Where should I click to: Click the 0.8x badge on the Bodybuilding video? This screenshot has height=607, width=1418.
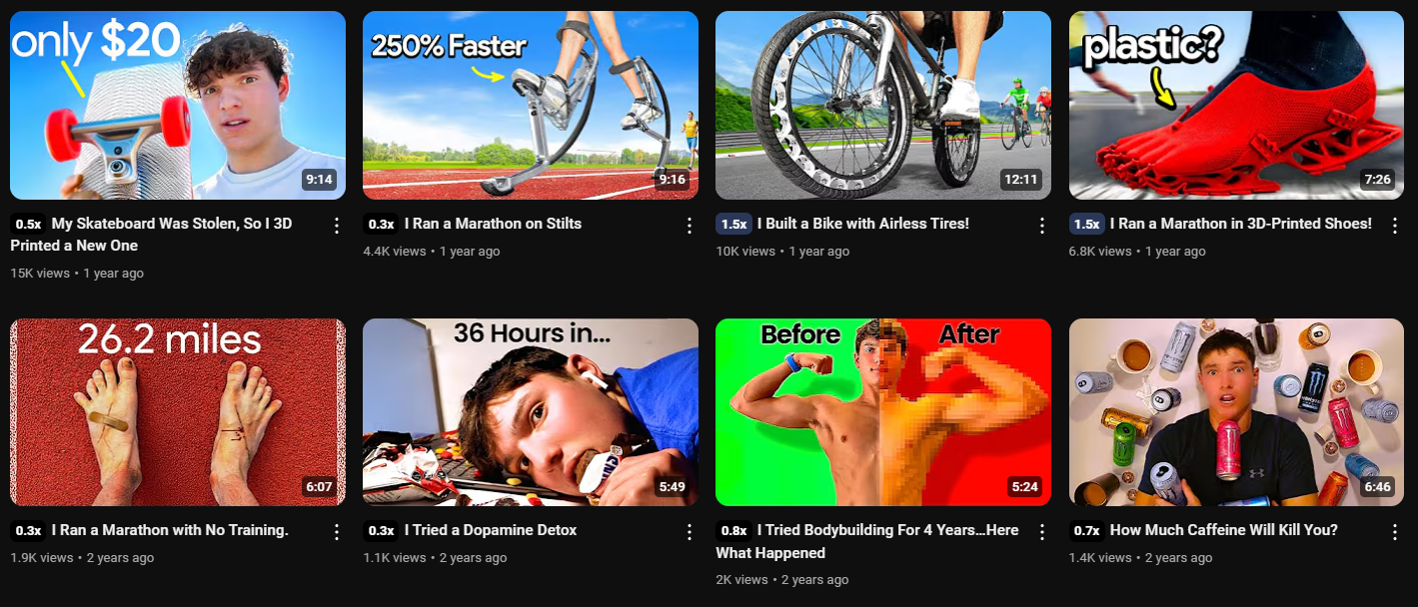[x=733, y=531]
